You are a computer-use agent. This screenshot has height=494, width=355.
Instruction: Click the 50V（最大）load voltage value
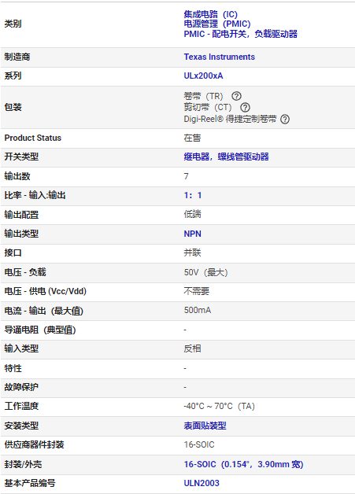tap(205, 272)
